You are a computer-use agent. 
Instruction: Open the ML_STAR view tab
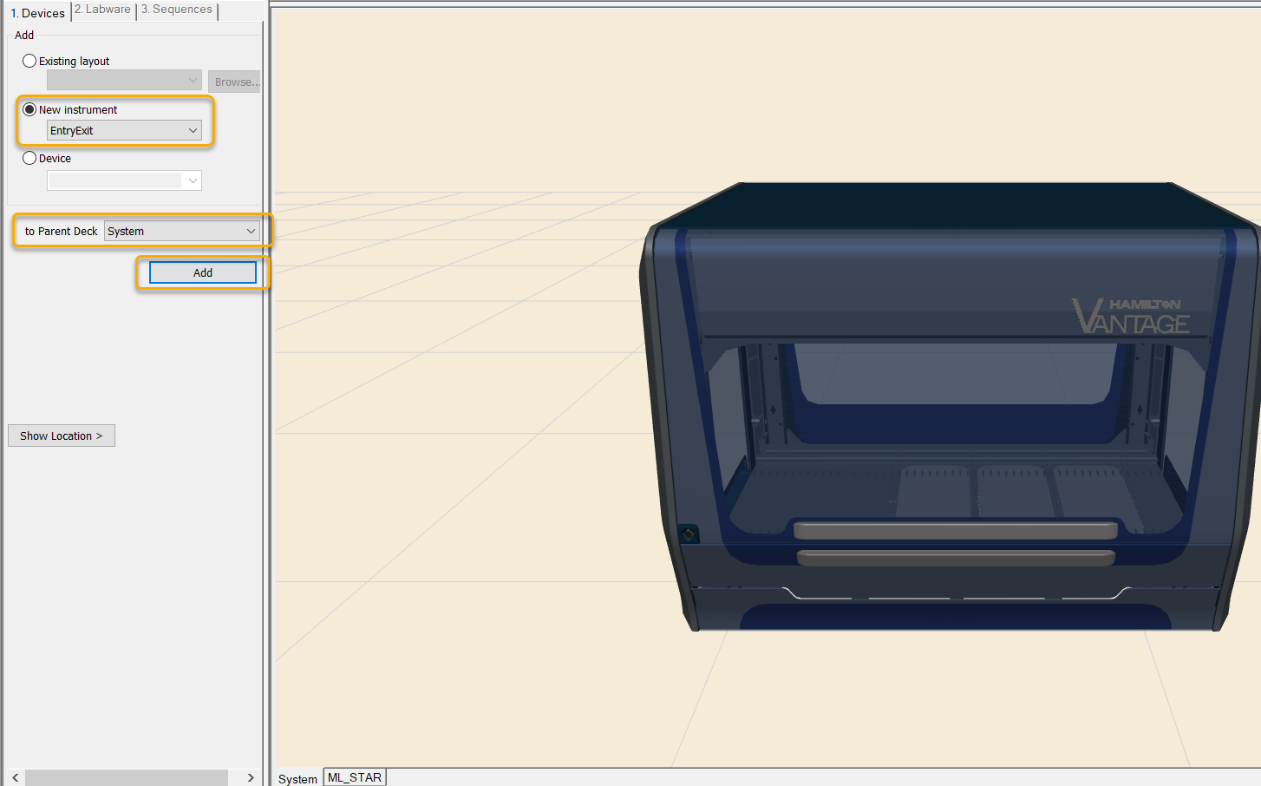pos(355,777)
